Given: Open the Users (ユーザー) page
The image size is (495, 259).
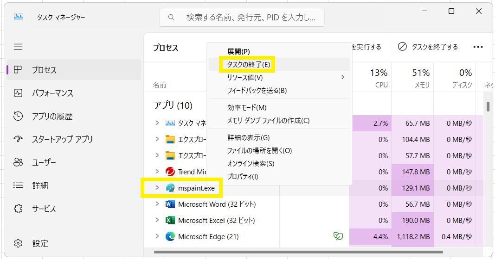Looking at the screenshot, I should coord(44,162).
